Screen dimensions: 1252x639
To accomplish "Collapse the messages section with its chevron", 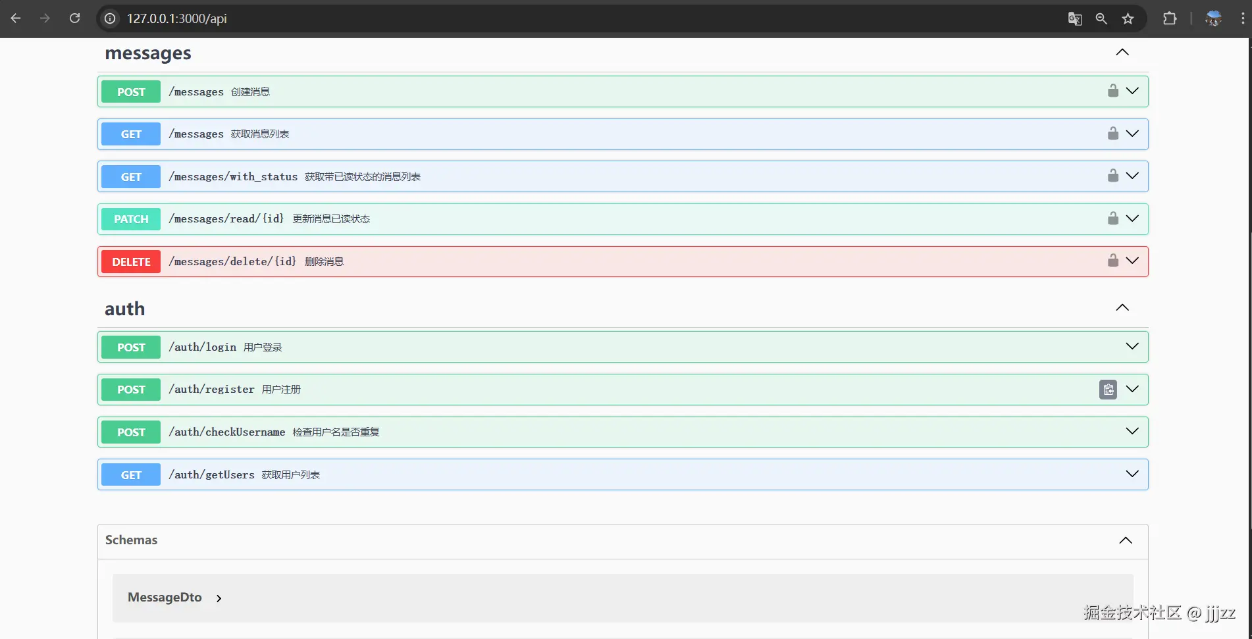I will 1122,52.
